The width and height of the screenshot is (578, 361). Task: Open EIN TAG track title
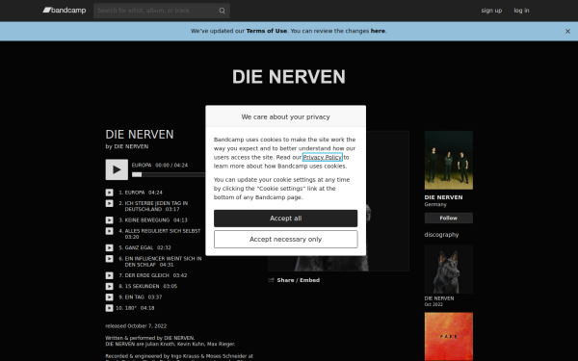click(134, 297)
